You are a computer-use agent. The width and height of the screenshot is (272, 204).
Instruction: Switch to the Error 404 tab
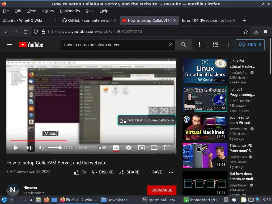click(x=206, y=20)
